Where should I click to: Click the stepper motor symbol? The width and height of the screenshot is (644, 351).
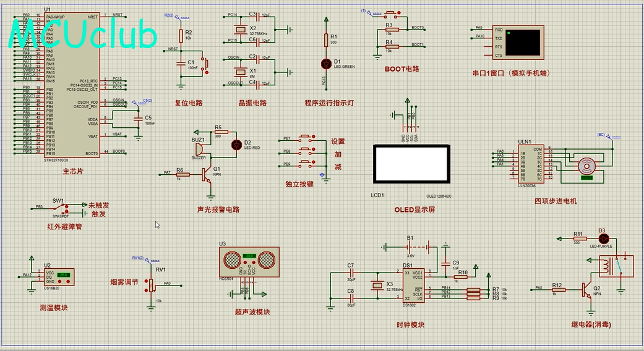(586, 166)
